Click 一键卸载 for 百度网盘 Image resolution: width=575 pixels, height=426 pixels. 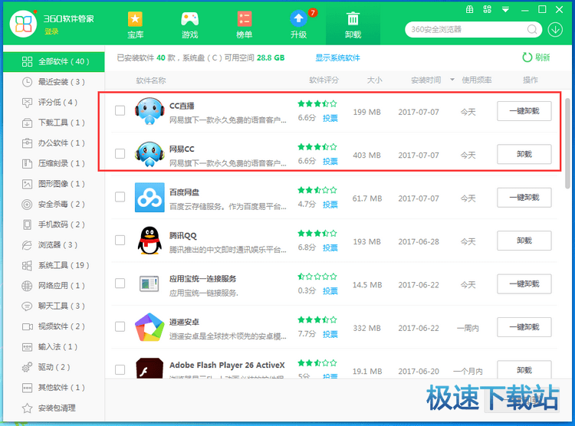524,198
